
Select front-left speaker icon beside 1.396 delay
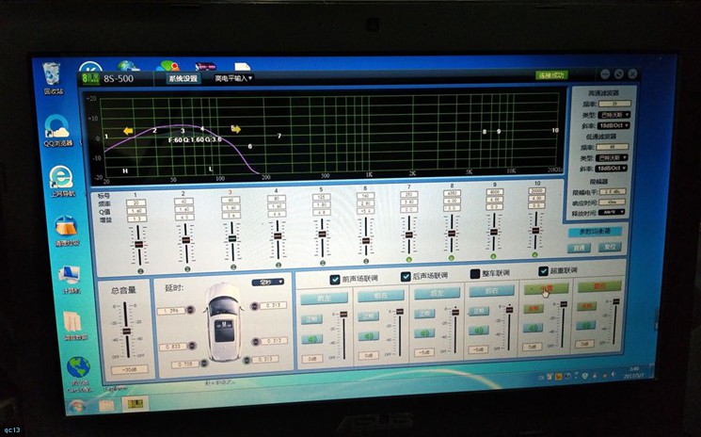click(190, 310)
